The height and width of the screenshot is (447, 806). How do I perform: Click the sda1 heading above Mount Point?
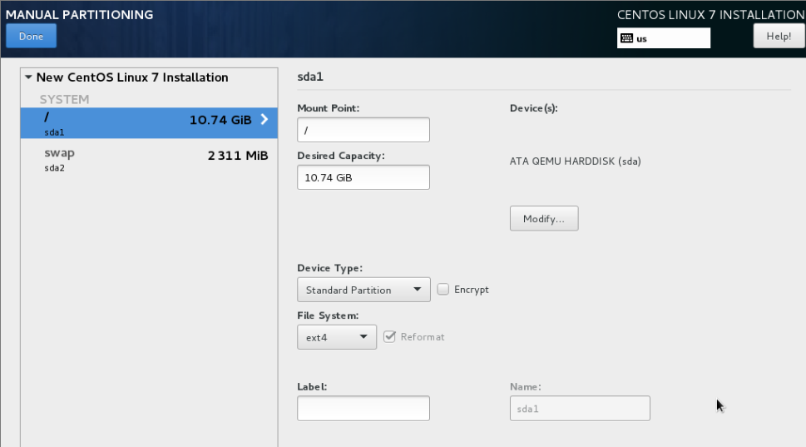[309, 77]
